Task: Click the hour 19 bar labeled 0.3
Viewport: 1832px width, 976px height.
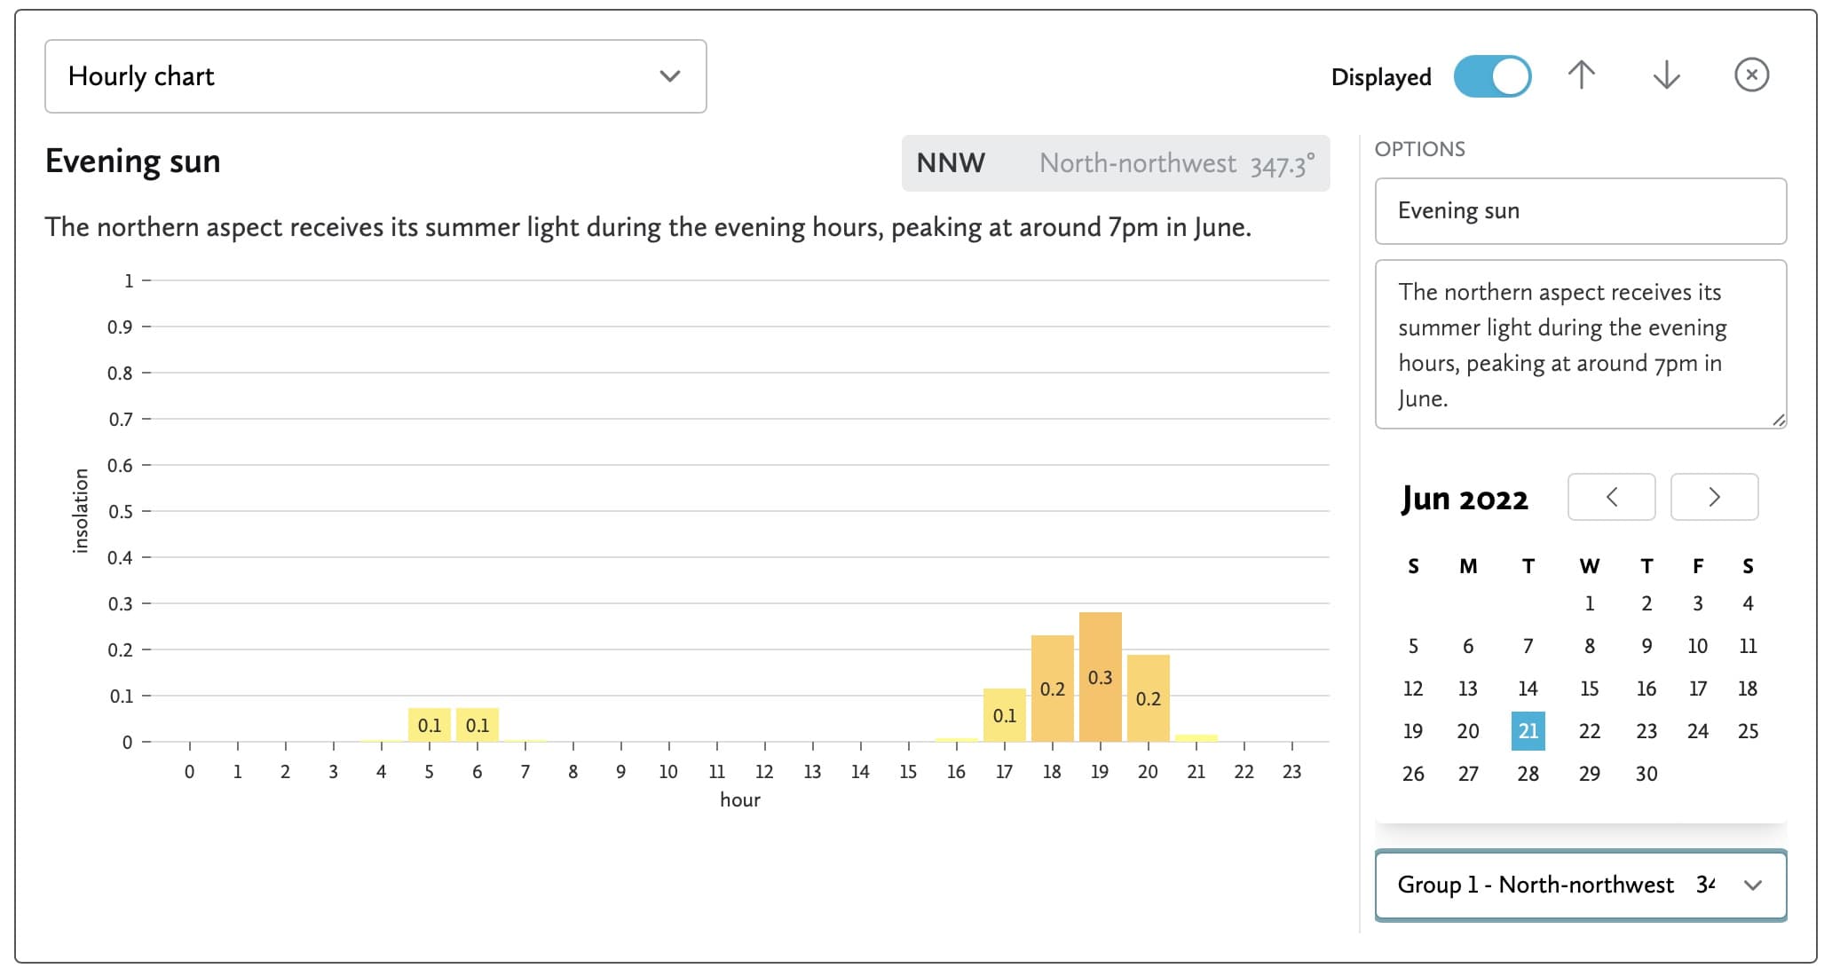Action: click(x=1100, y=677)
